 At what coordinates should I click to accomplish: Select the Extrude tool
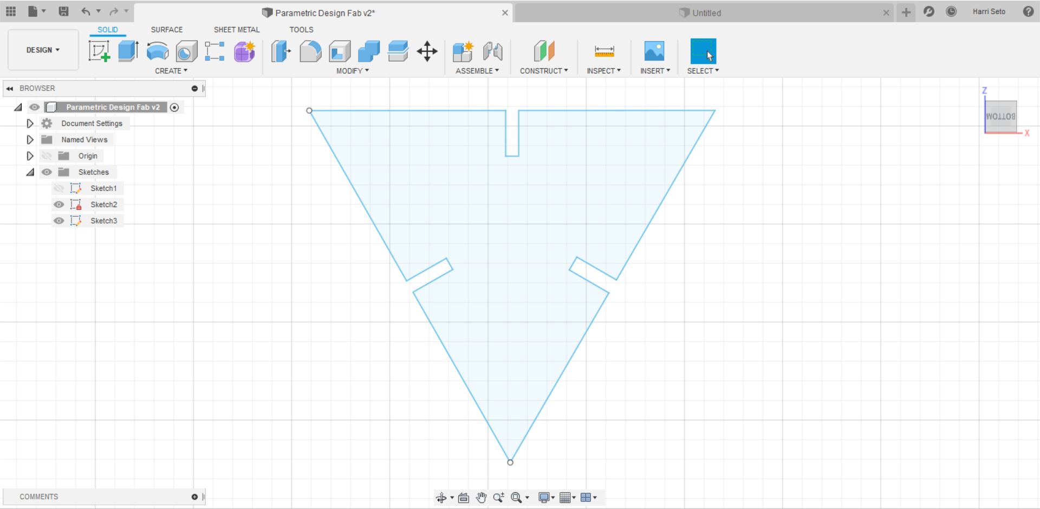click(128, 51)
